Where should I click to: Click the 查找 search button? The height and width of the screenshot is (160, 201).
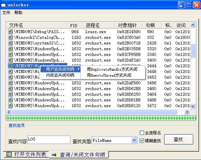click(x=179, y=139)
